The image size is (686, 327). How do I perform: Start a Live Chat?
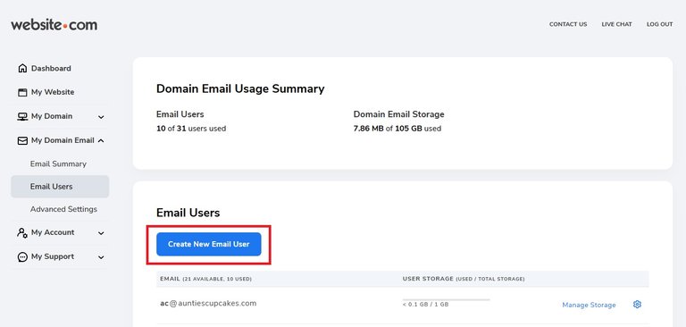point(616,24)
